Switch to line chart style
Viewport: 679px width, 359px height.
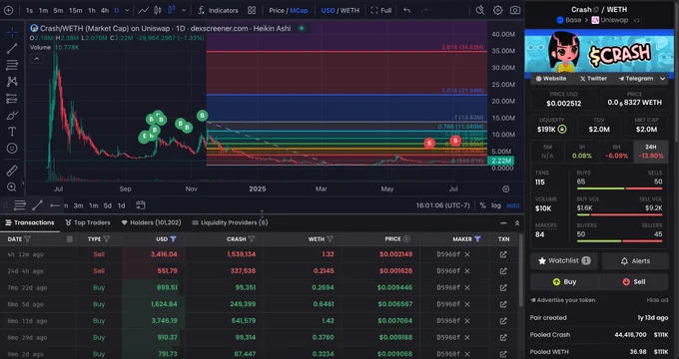click(144, 10)
